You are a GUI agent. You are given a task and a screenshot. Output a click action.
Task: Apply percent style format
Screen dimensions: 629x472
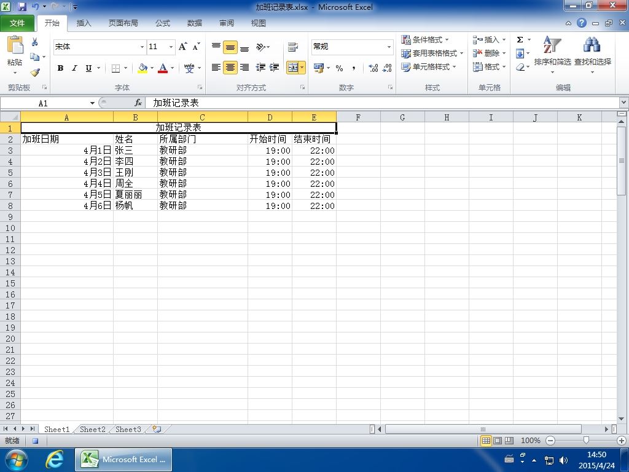click(339, 68)
